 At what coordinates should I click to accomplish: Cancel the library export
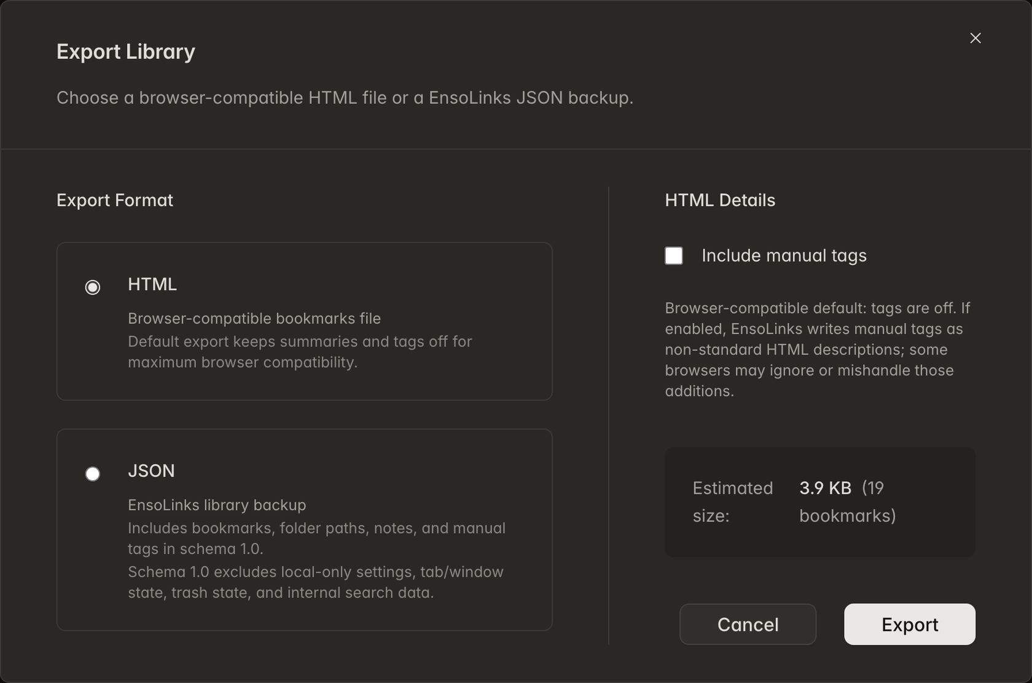[748, 624]
